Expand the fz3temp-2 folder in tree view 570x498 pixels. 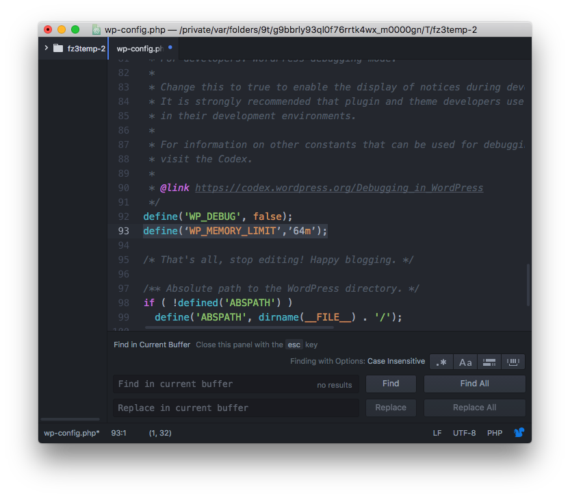45,49
